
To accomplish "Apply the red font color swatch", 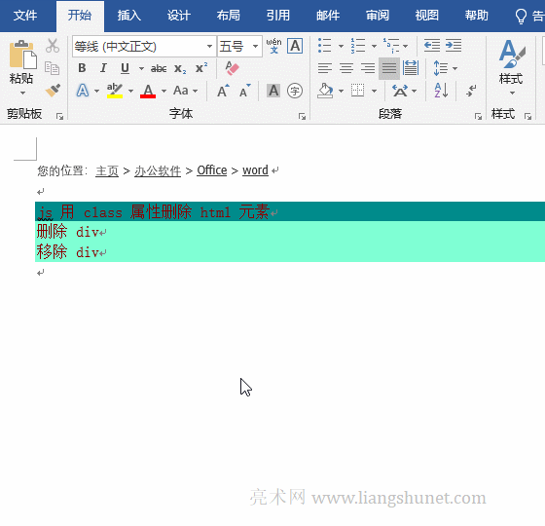I will tap(148, 91).
